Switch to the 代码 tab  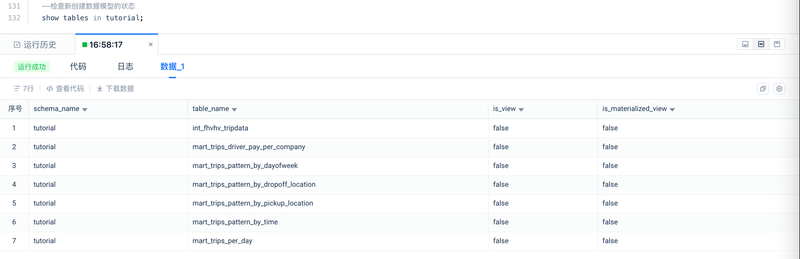(78, 67)
